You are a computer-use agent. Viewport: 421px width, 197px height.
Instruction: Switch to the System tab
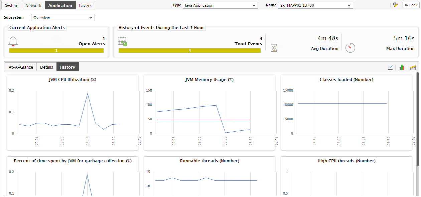(12, 5)
